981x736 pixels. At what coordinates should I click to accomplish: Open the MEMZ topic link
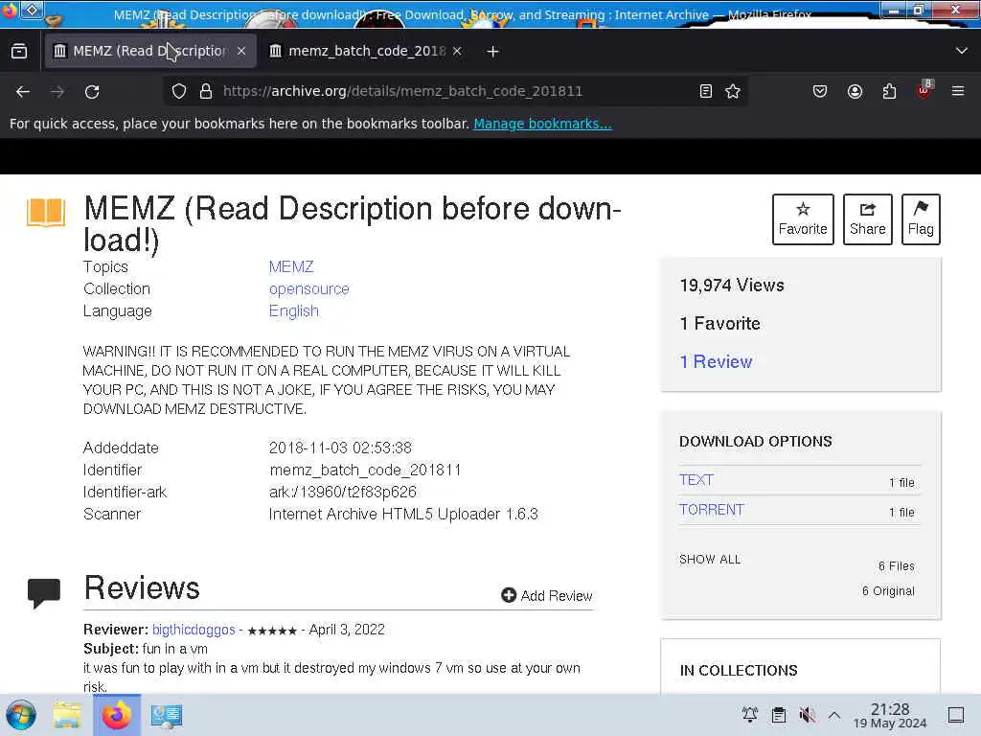click(x=291, y=266)
